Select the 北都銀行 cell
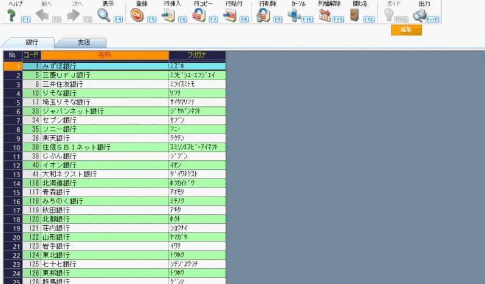 105,219
